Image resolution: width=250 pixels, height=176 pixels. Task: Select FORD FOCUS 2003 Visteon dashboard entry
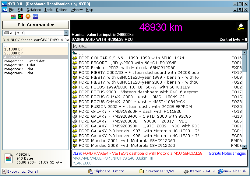(138, 92)
